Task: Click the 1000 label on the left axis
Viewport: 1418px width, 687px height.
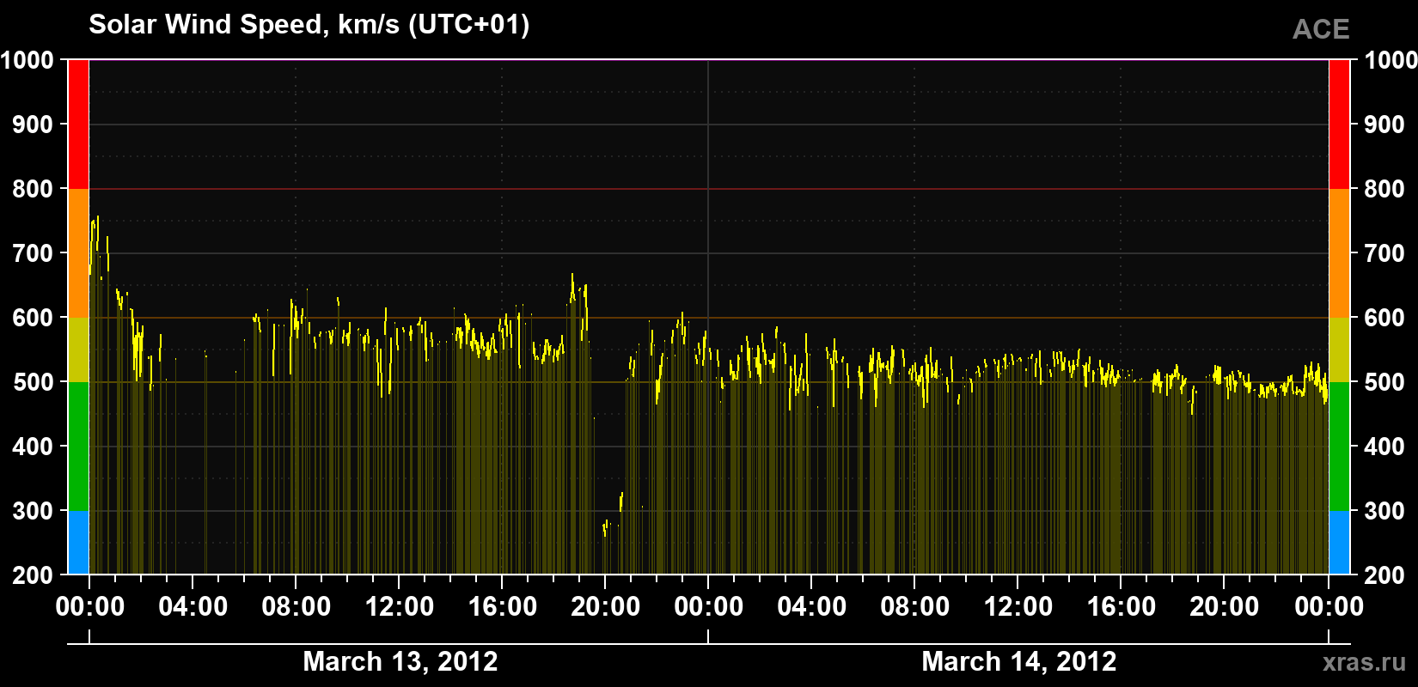Action: pyautogui.click(x=27, y=60)
